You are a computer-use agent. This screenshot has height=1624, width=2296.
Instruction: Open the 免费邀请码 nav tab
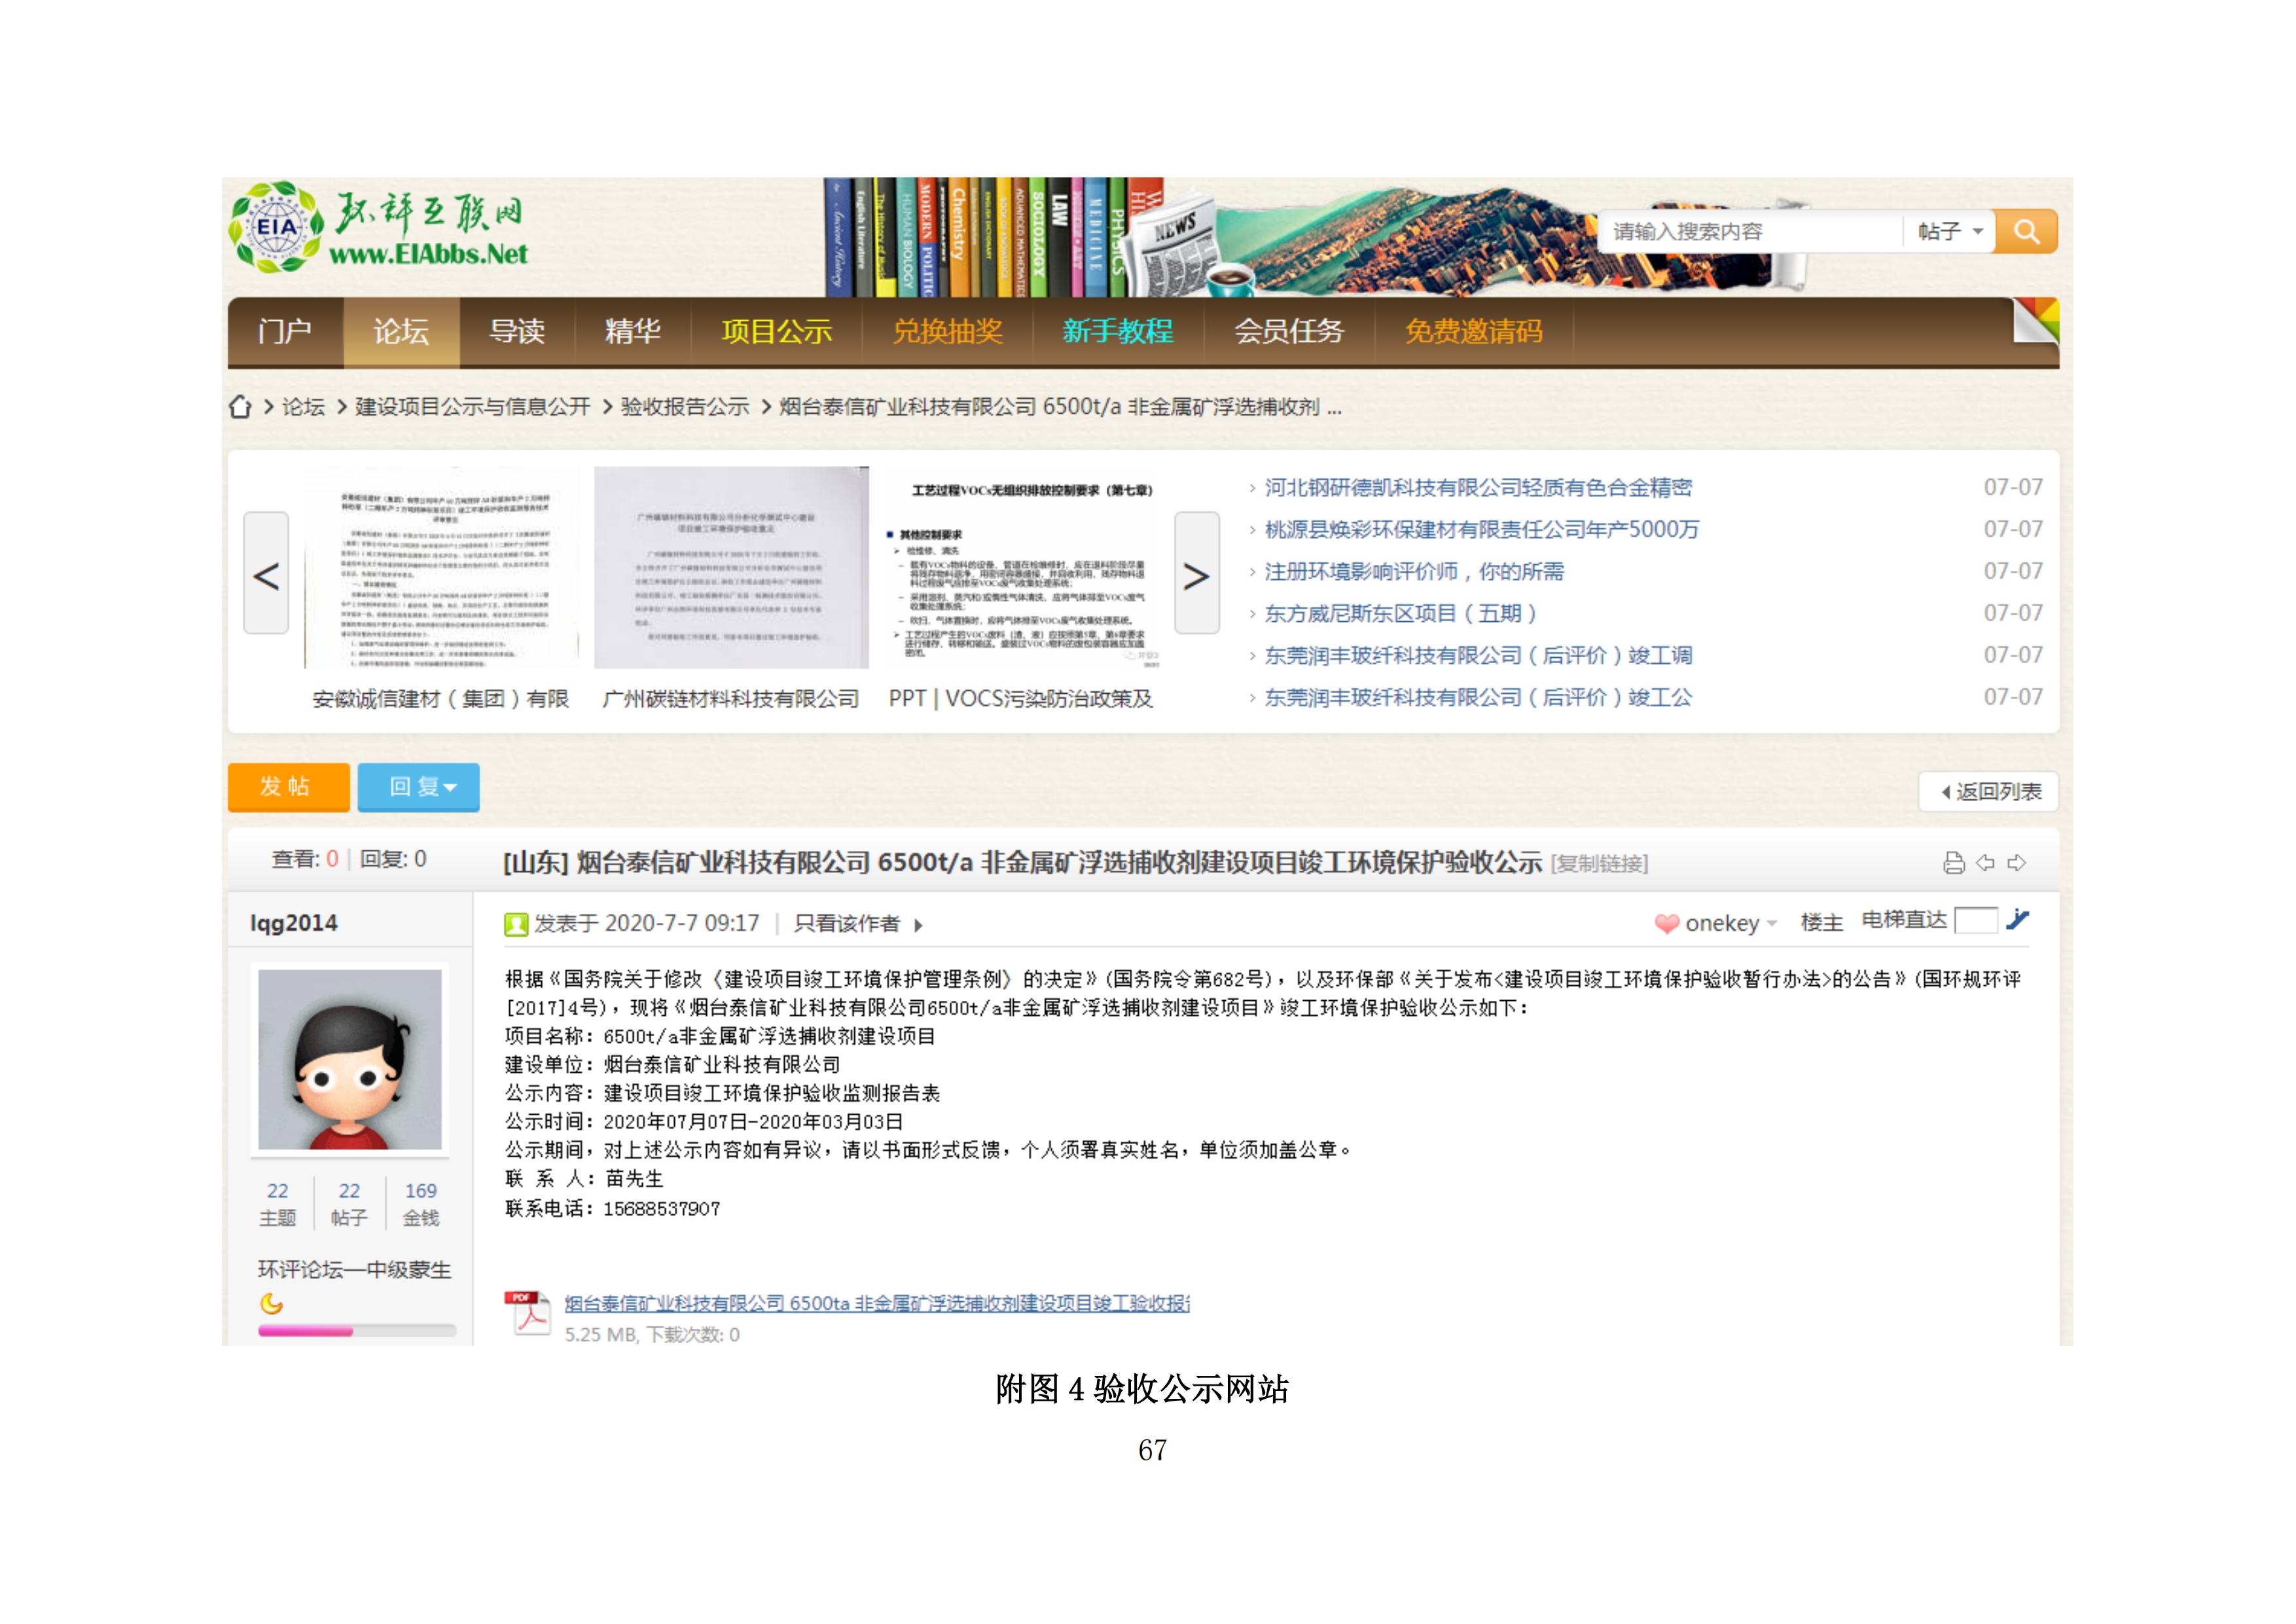pyautogui.click(x=1474, y=331)
